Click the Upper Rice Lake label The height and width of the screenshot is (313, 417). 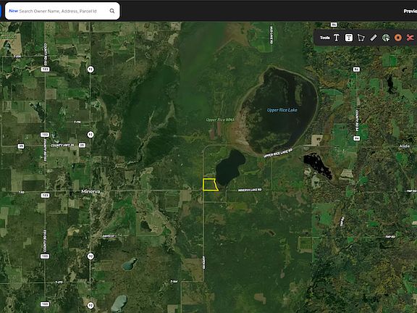click(x=282, y=110)
